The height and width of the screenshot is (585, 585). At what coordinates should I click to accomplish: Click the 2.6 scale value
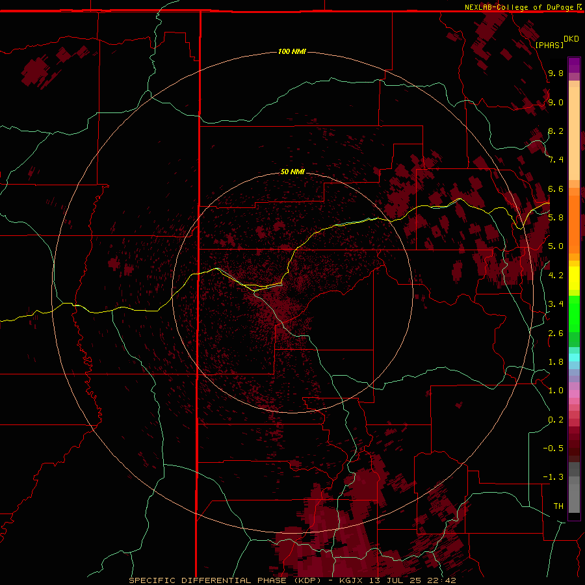(556, 333)
